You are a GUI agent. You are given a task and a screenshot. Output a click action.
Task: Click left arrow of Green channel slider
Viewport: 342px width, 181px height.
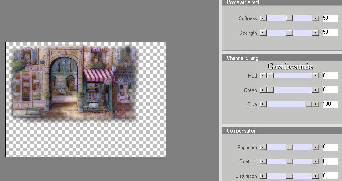coord(263,90)
